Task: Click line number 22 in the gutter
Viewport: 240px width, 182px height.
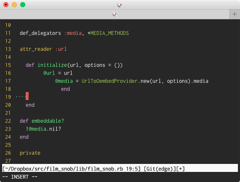Action: [x=8, y=121]
